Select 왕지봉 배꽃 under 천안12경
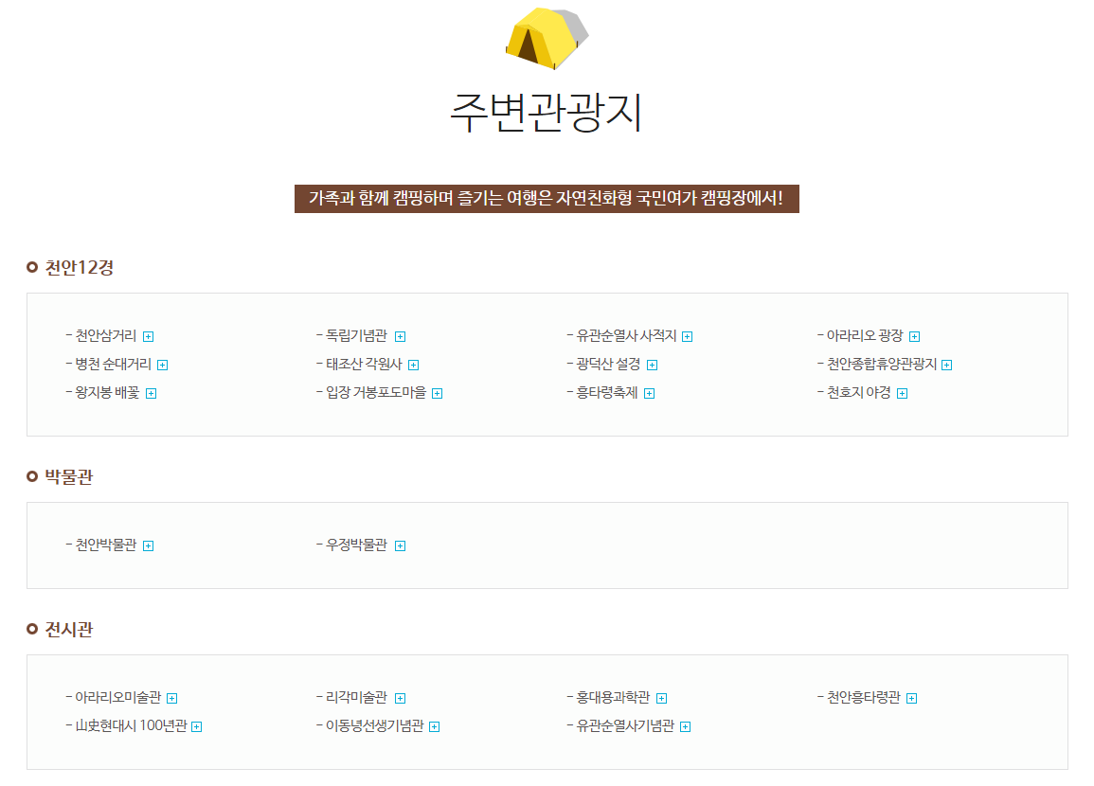The image size is (1094, 786). (x=107, y=393)
